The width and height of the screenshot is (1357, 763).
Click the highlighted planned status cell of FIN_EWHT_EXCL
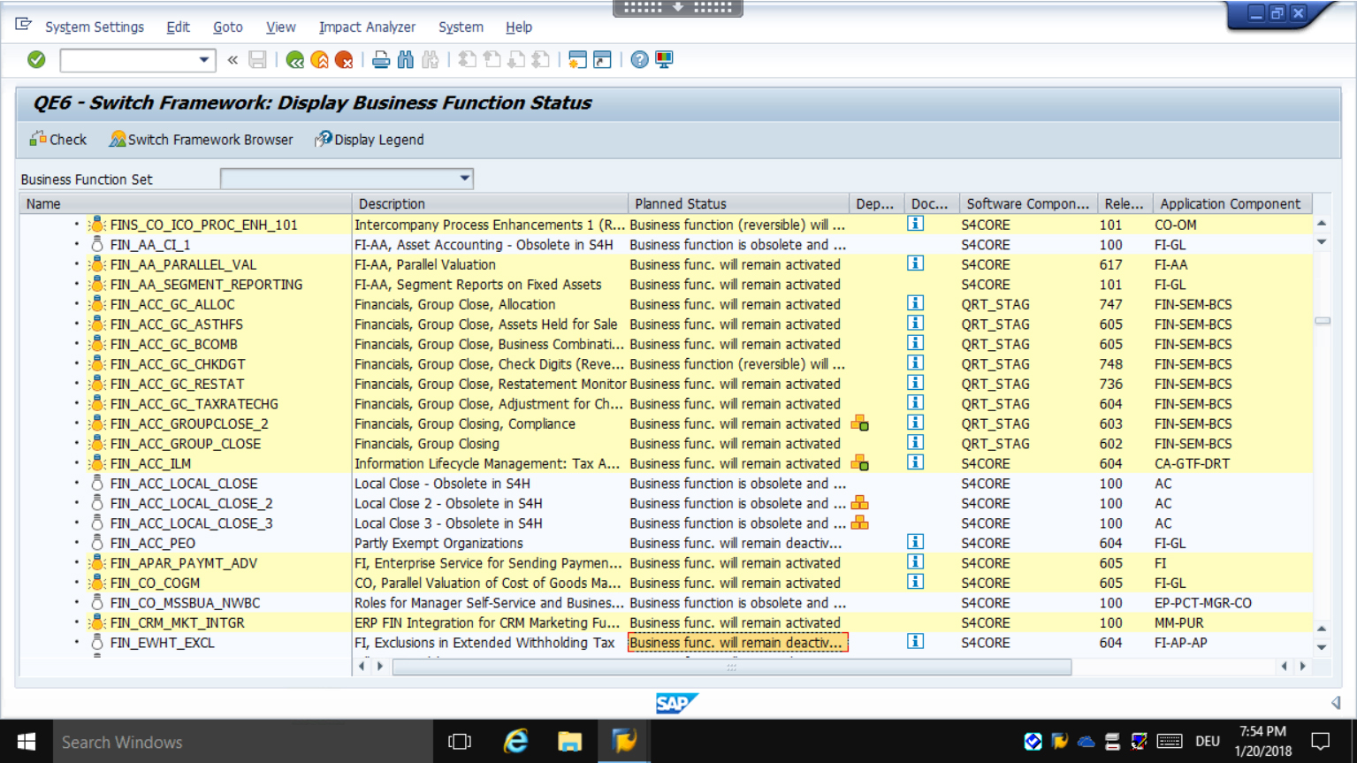click(x=738, y=643)
